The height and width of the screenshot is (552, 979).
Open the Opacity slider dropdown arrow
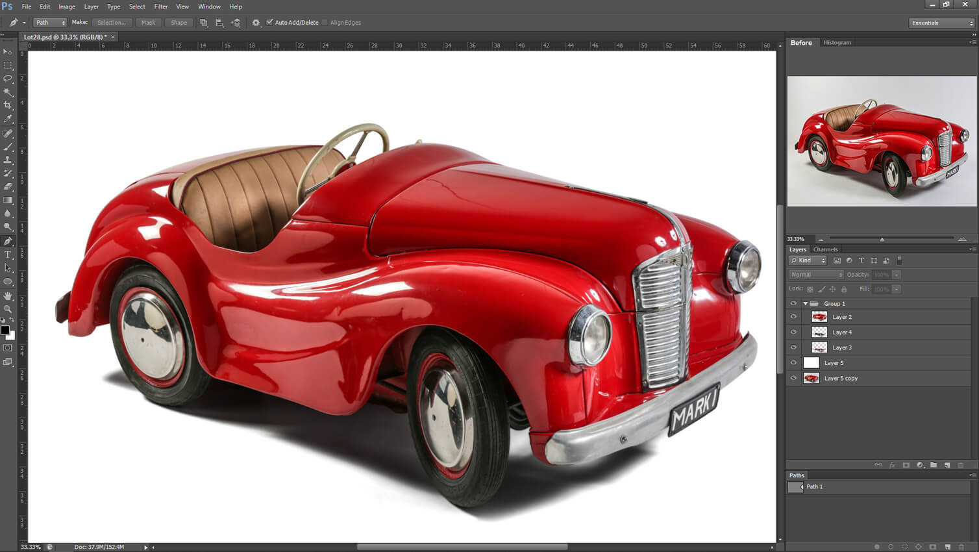tap(897, 275)
